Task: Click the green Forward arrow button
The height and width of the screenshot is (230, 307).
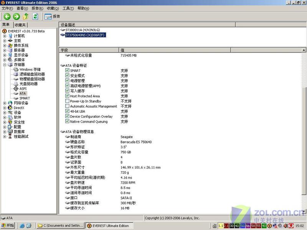Action: (17, 16)
